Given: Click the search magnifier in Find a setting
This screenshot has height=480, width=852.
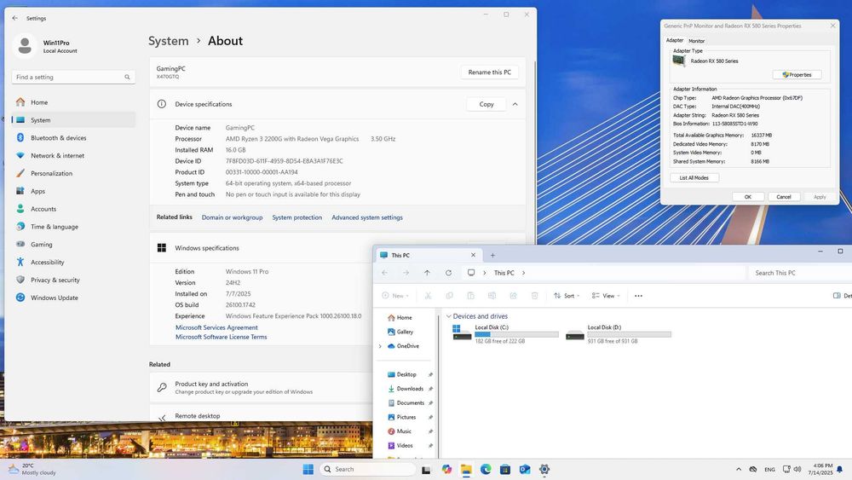Looking at the screenshot, I should pyautogui.click(x=127, y=78).
